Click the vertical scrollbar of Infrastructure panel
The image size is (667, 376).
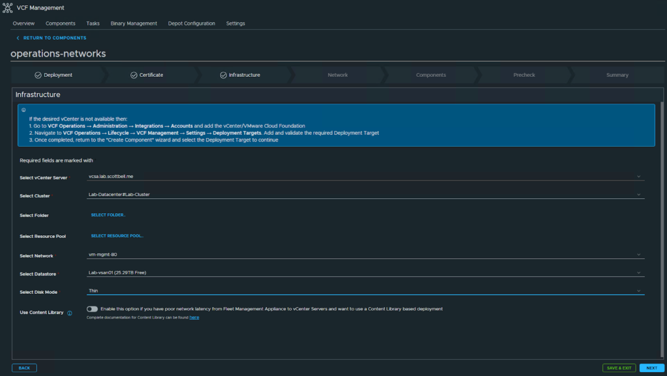(662, 229)
